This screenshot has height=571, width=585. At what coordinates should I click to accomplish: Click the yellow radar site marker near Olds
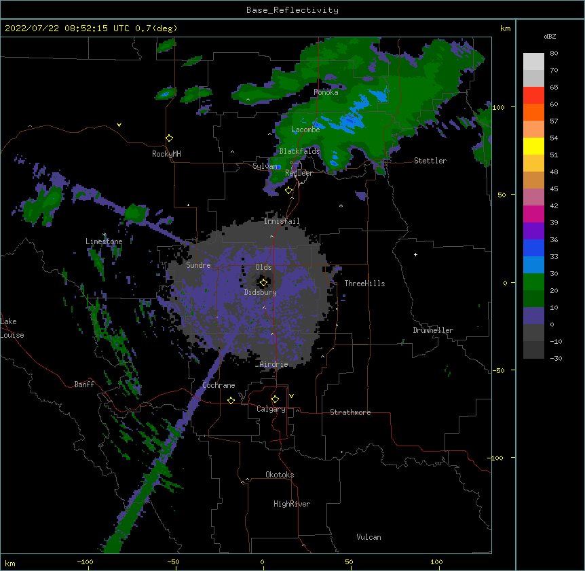(263, 283)
